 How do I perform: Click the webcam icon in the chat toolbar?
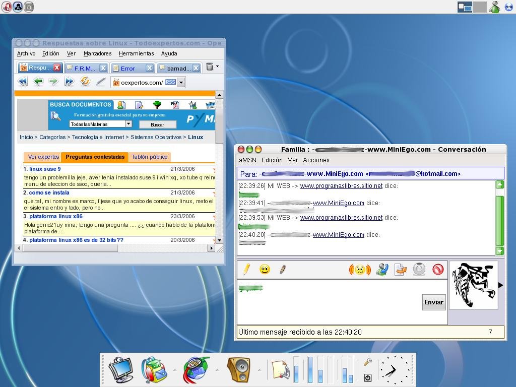(x=419, y=270)
